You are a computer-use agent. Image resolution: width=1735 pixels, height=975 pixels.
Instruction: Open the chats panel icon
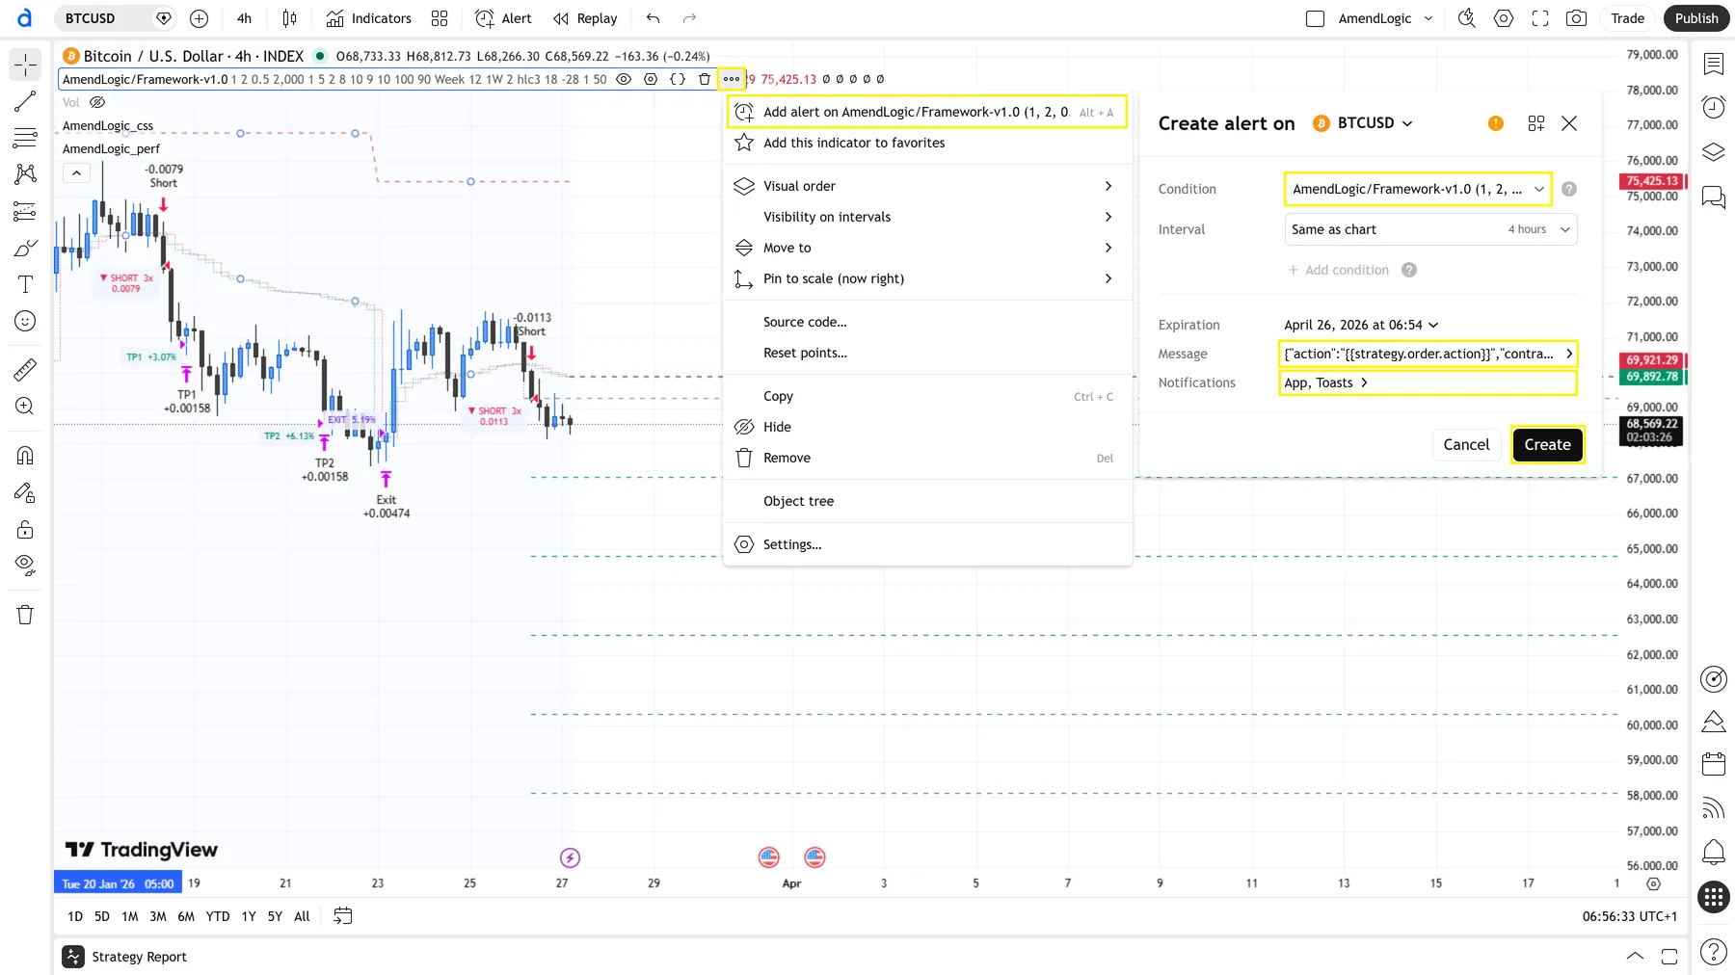(1714, 198)
